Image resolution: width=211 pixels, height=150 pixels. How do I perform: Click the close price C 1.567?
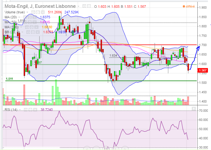pos(140,7)
